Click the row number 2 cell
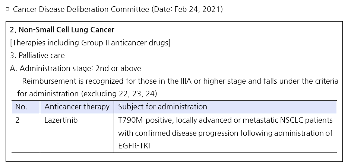 click(26, 133)
